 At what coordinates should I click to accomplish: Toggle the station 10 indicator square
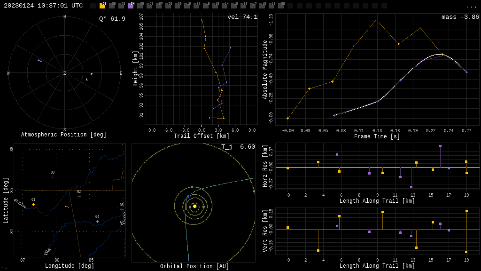(187, 6)
